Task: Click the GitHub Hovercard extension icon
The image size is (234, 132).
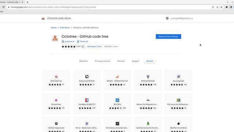Action: [56, 124]
